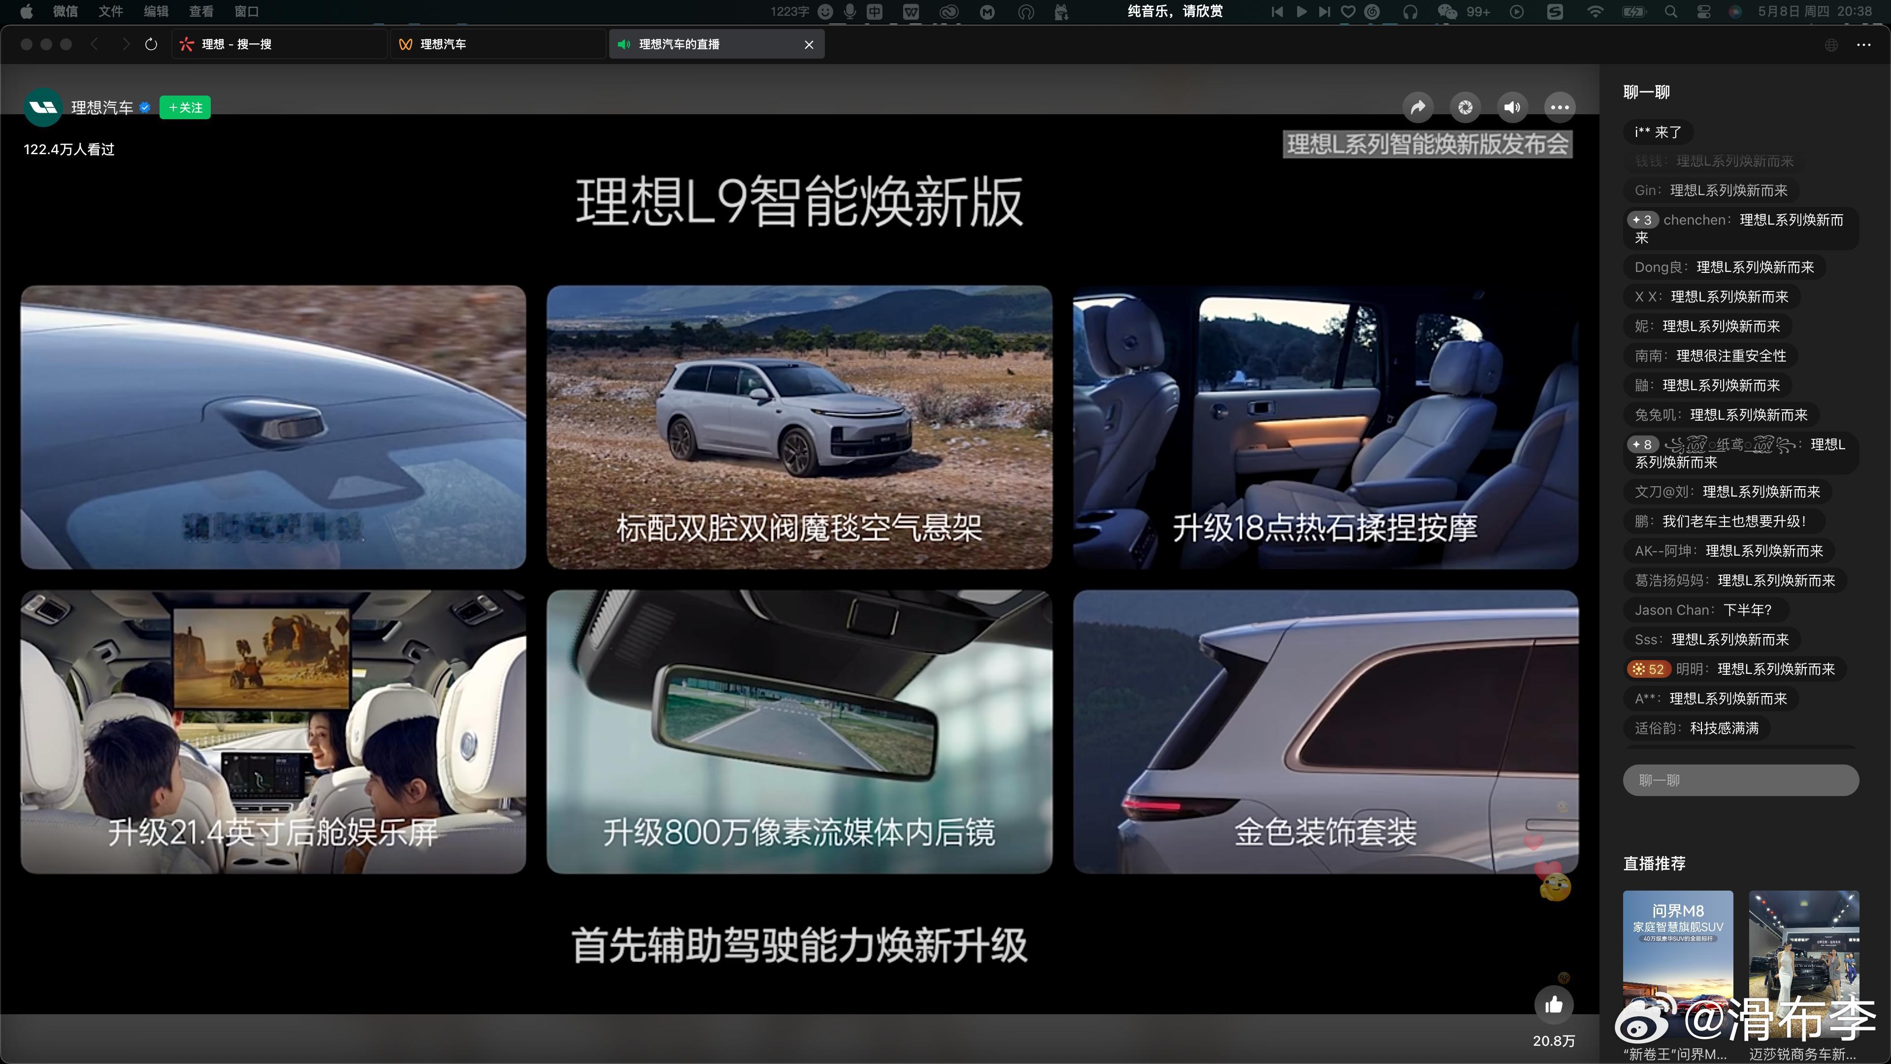Click the emoji smiley icon in menu bar
The image size is (1891, 1064).
pos(826,11)
